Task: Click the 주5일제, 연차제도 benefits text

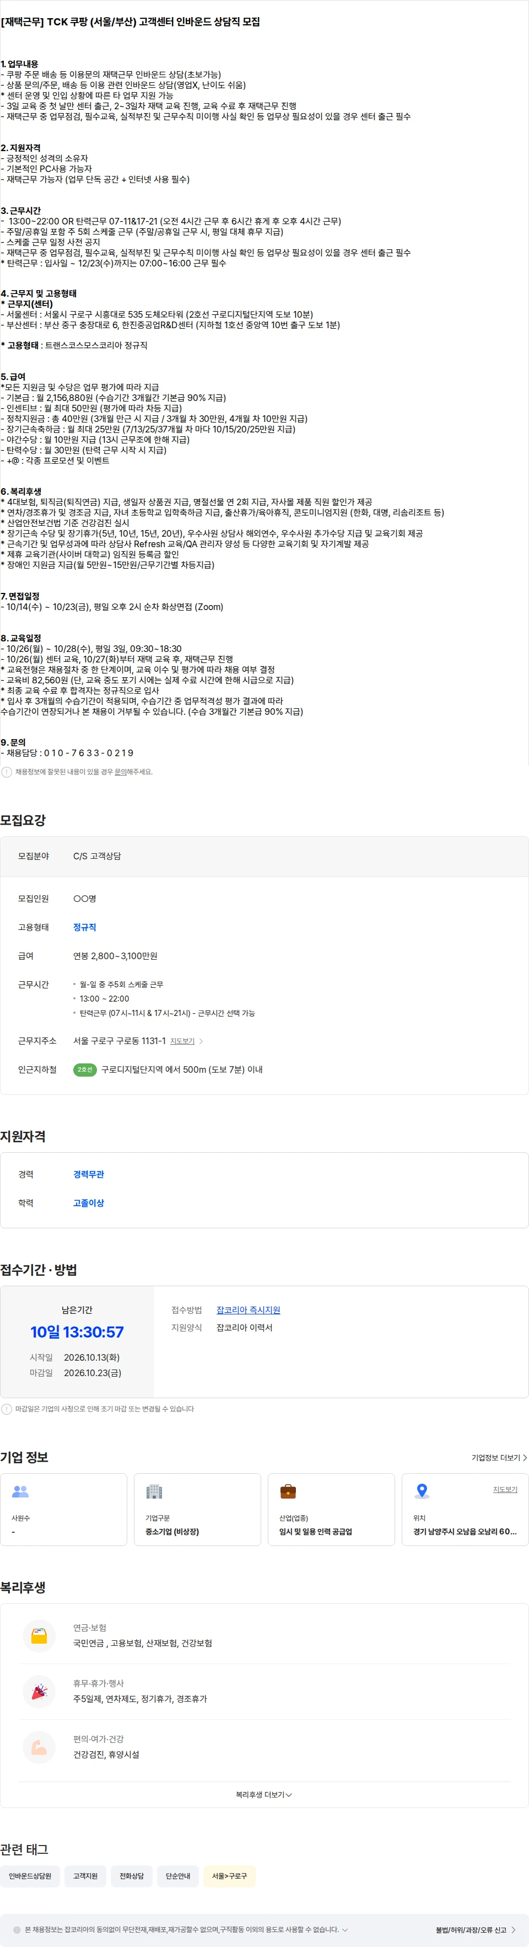Action: tap(139, 1698)
